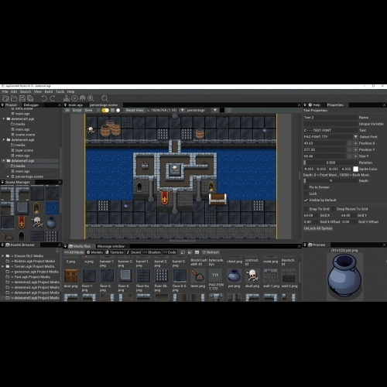Open the Build menu
This screenshot has width=387, height=387.
click(x=49, y=91)
